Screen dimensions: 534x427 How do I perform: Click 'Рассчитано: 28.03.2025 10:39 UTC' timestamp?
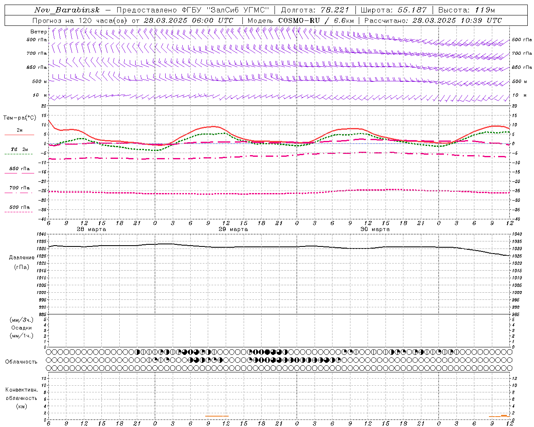click(x=433, y=20)
